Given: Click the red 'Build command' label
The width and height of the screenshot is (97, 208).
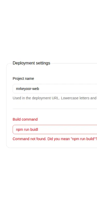Looking at the screenshot, I should [x=25, y=119].
